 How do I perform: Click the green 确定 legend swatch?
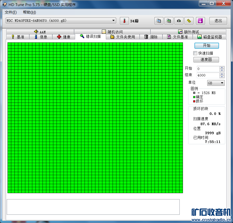coord(194,97)
